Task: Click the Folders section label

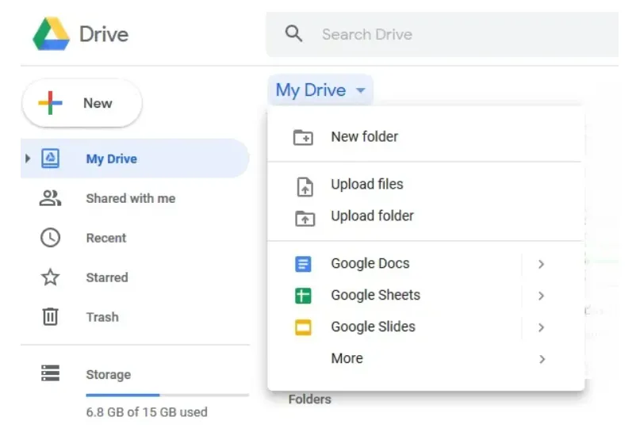Action: 310,399
